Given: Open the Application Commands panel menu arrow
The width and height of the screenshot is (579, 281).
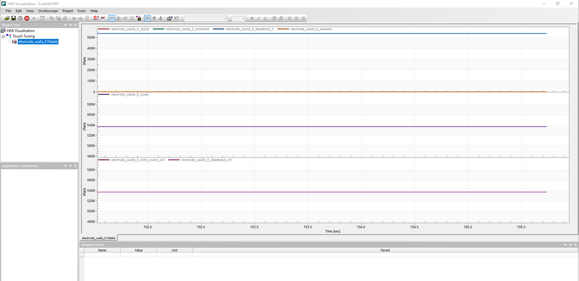Looking at the screenshot, I should click(x=65, y=166).
